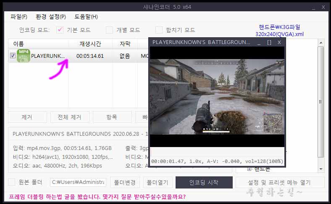This screenshot has height=204, width=331.
Task: Enable 개별 모드 encoding checkbox
Action: pyautogui.click(x=109, y=30)
